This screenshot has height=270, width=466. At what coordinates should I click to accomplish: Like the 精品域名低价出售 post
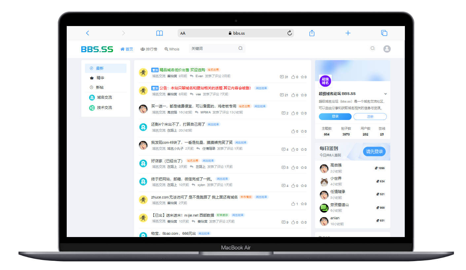(x=295, y=77)
